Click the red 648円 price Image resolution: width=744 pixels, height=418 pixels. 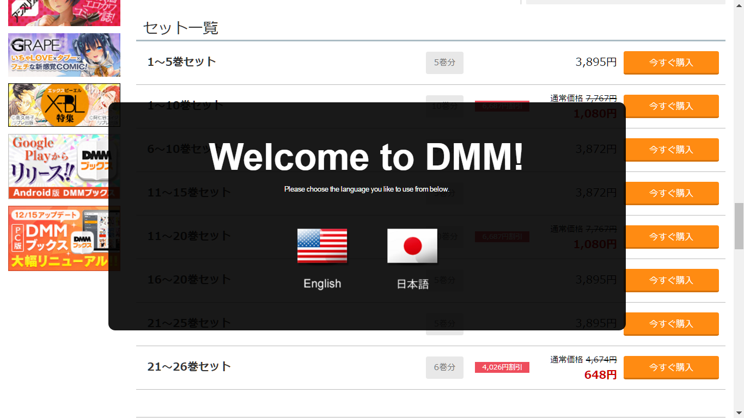pyautogui.click(x=600, y=375)
